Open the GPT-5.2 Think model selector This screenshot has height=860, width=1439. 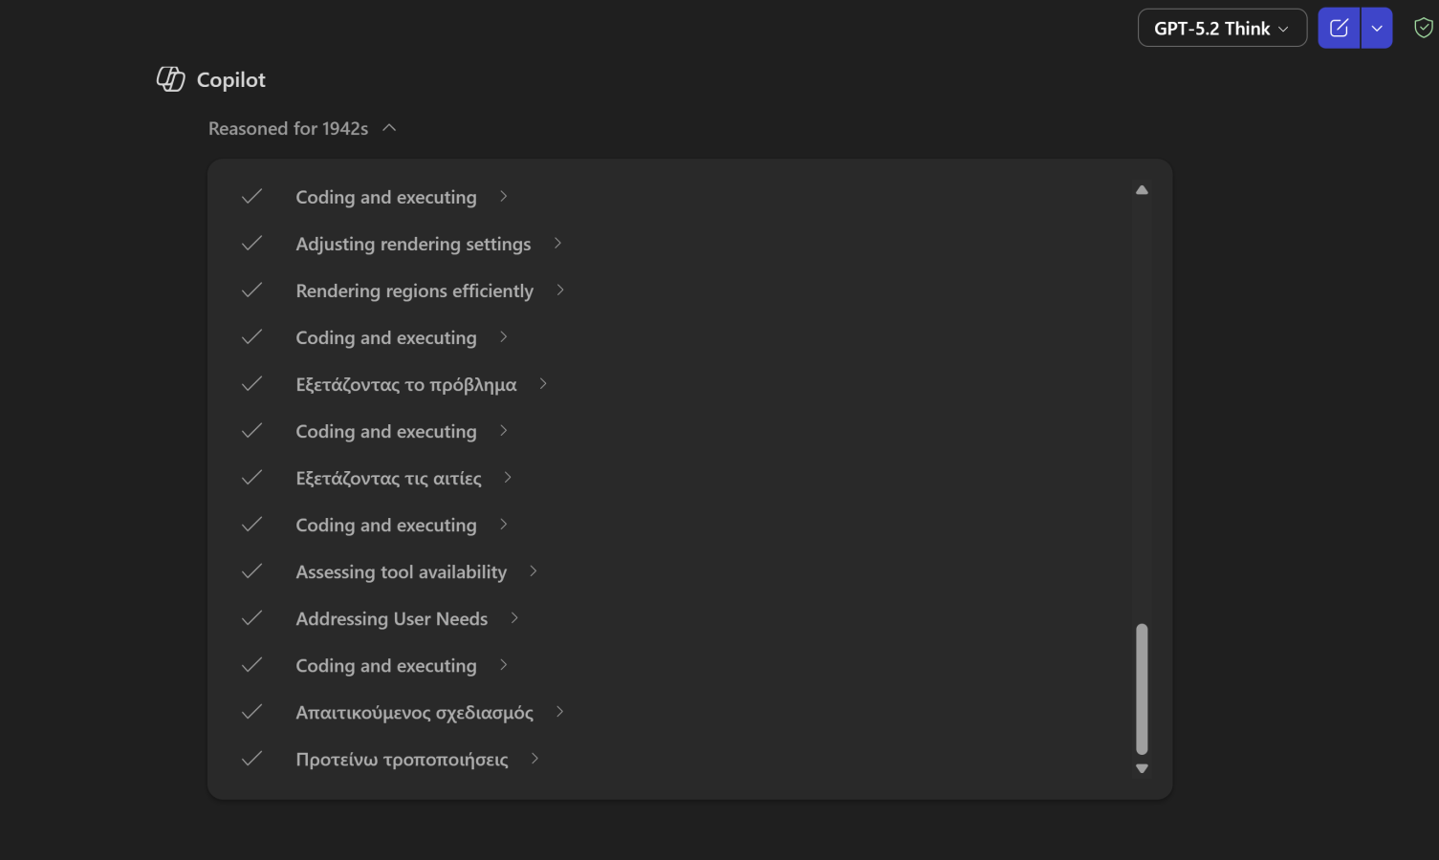(1221, 29)
